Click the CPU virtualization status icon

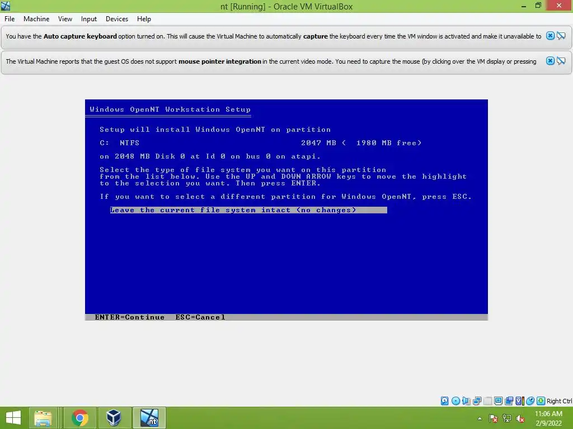(520, 401)
